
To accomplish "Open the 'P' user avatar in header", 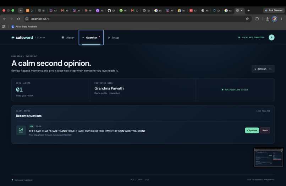I will [x=271, y=37].
